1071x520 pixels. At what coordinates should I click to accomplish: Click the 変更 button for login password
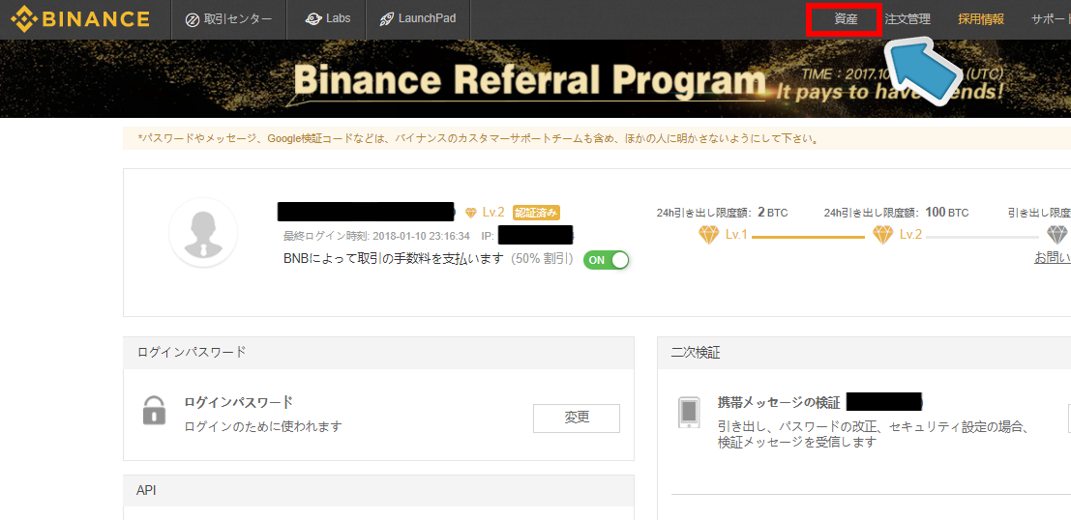tap(577, 419)
